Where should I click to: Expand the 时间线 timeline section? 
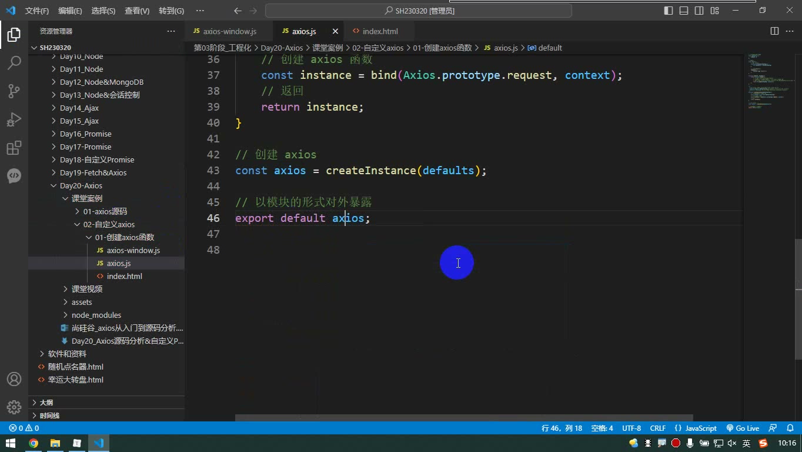click(106, 415)
